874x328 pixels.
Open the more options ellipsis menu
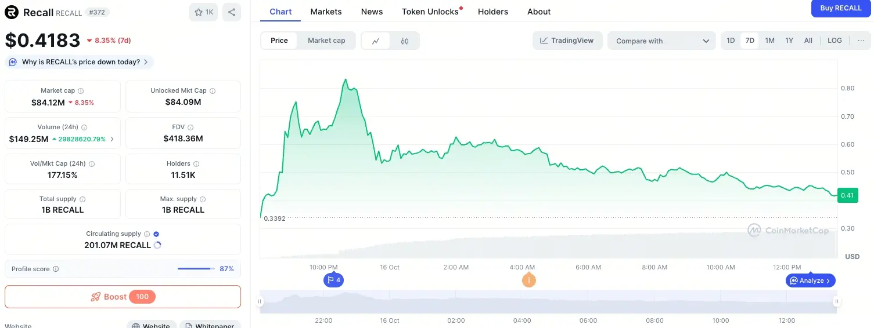click(x=861, y=41)
